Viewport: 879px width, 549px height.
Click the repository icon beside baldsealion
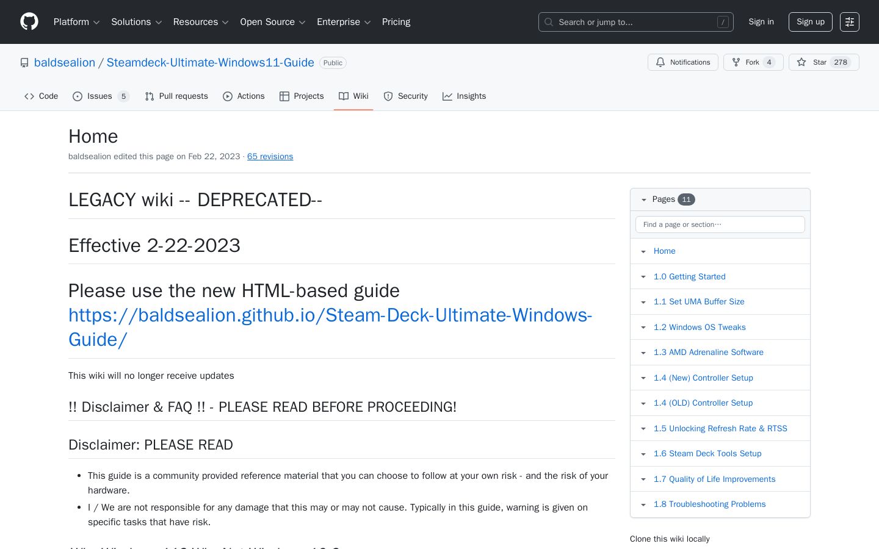(24, 63)
